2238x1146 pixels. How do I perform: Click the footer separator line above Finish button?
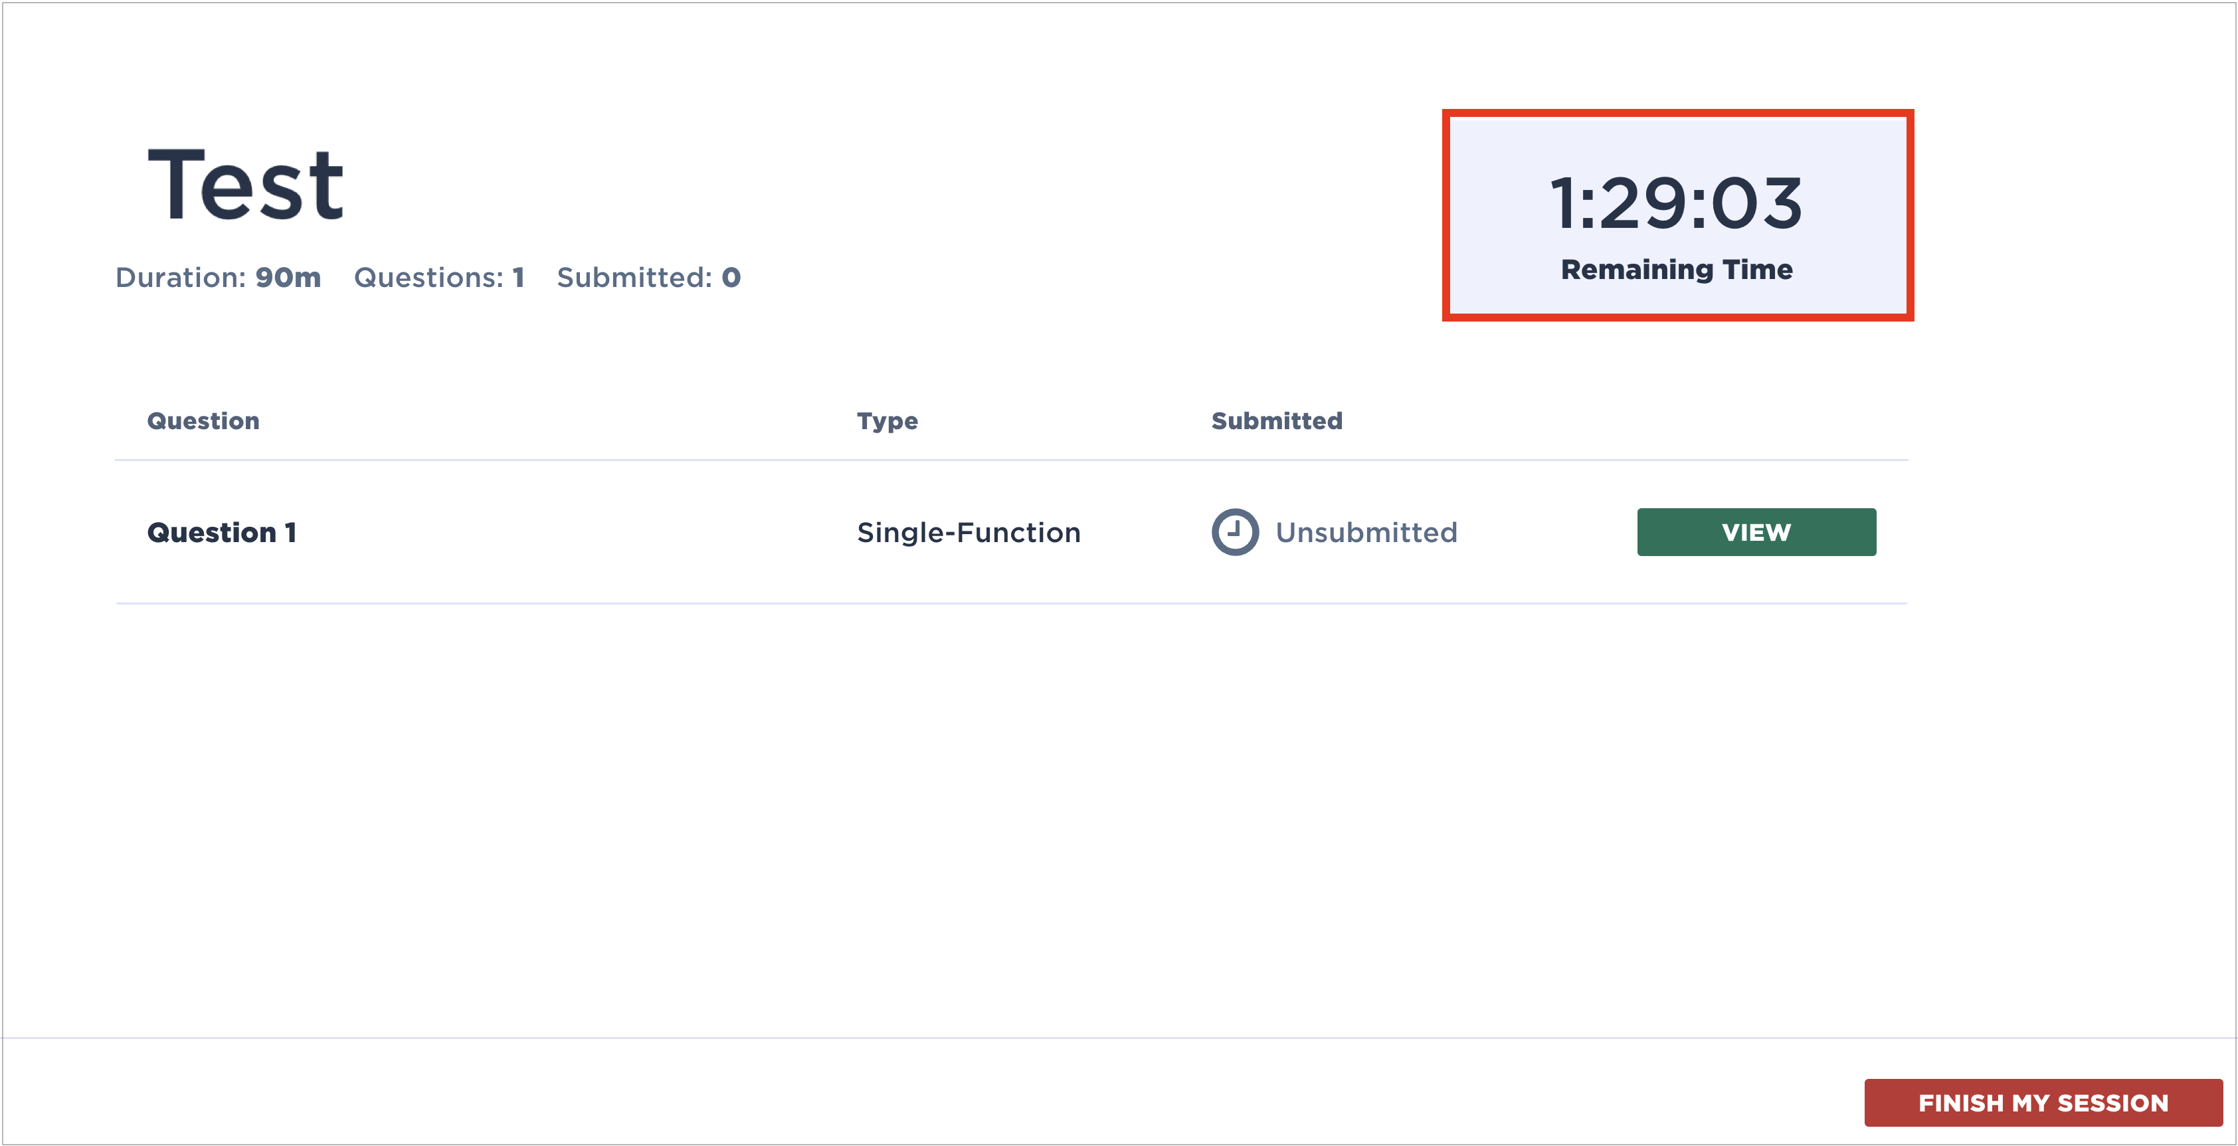1119,1038
